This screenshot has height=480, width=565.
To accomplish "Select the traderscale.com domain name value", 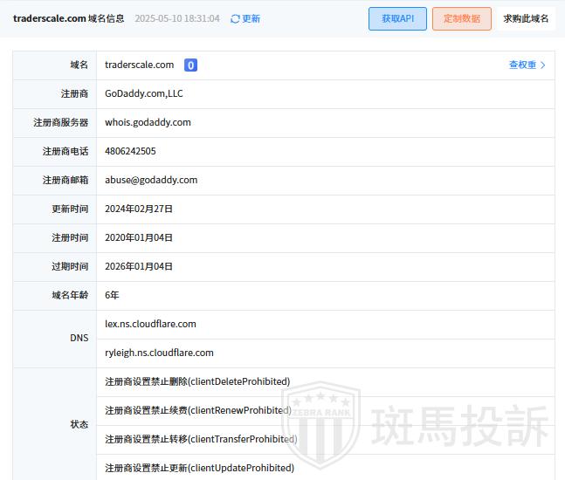I will (139, 65).
